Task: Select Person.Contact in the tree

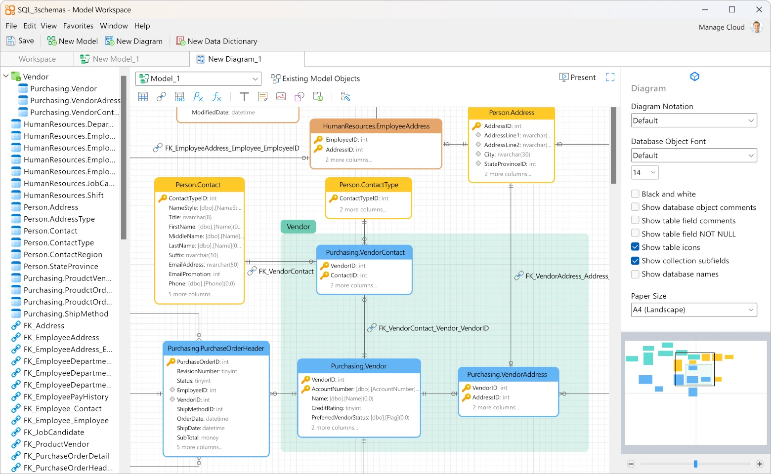Action: pos(50,231)
